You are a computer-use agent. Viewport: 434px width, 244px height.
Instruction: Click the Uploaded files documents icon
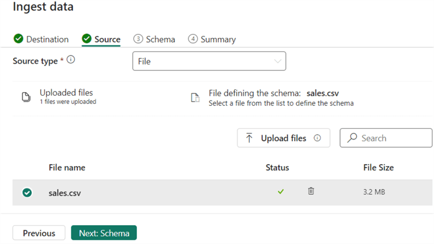26,97
